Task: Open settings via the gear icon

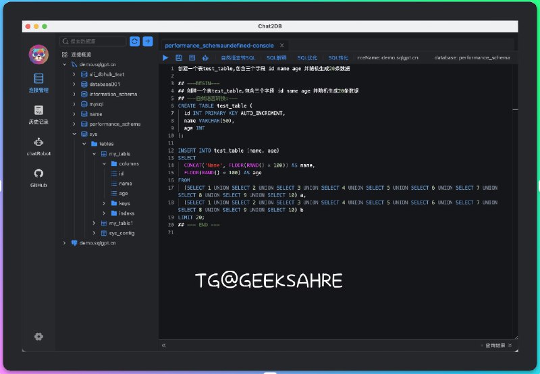Action: (x=38, y=336)
